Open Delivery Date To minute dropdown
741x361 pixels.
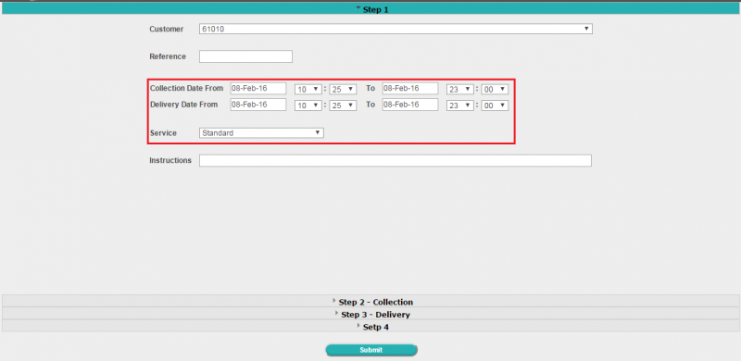click(x=495, y=106)
